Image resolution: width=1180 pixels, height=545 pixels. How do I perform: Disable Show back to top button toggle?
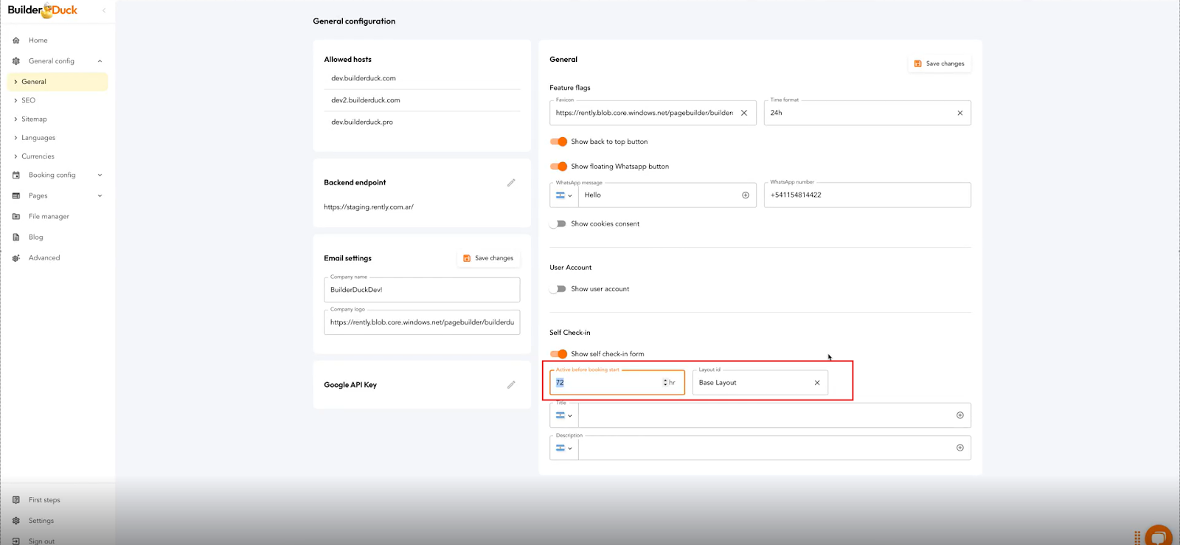coord(558,142)
